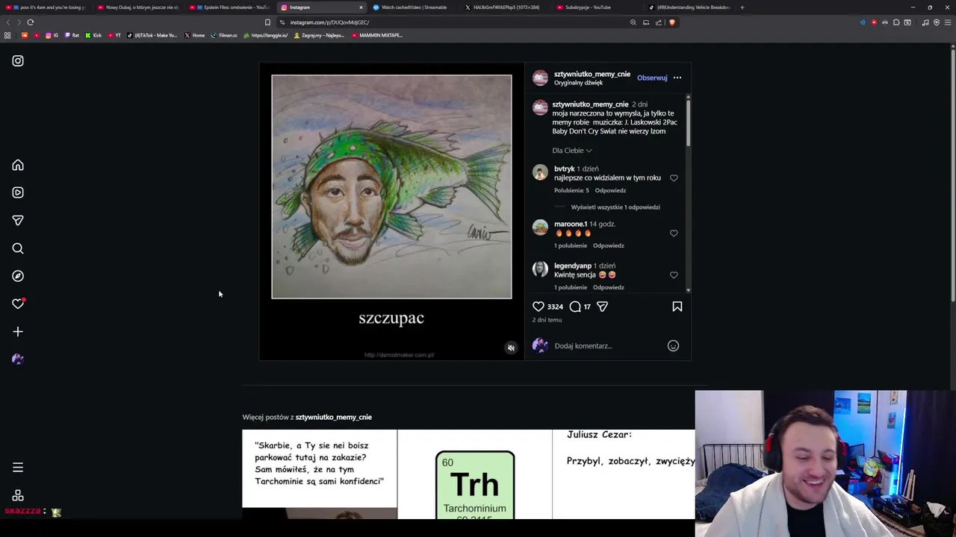Open the browser extensions puzzle icon

point(896,22)
